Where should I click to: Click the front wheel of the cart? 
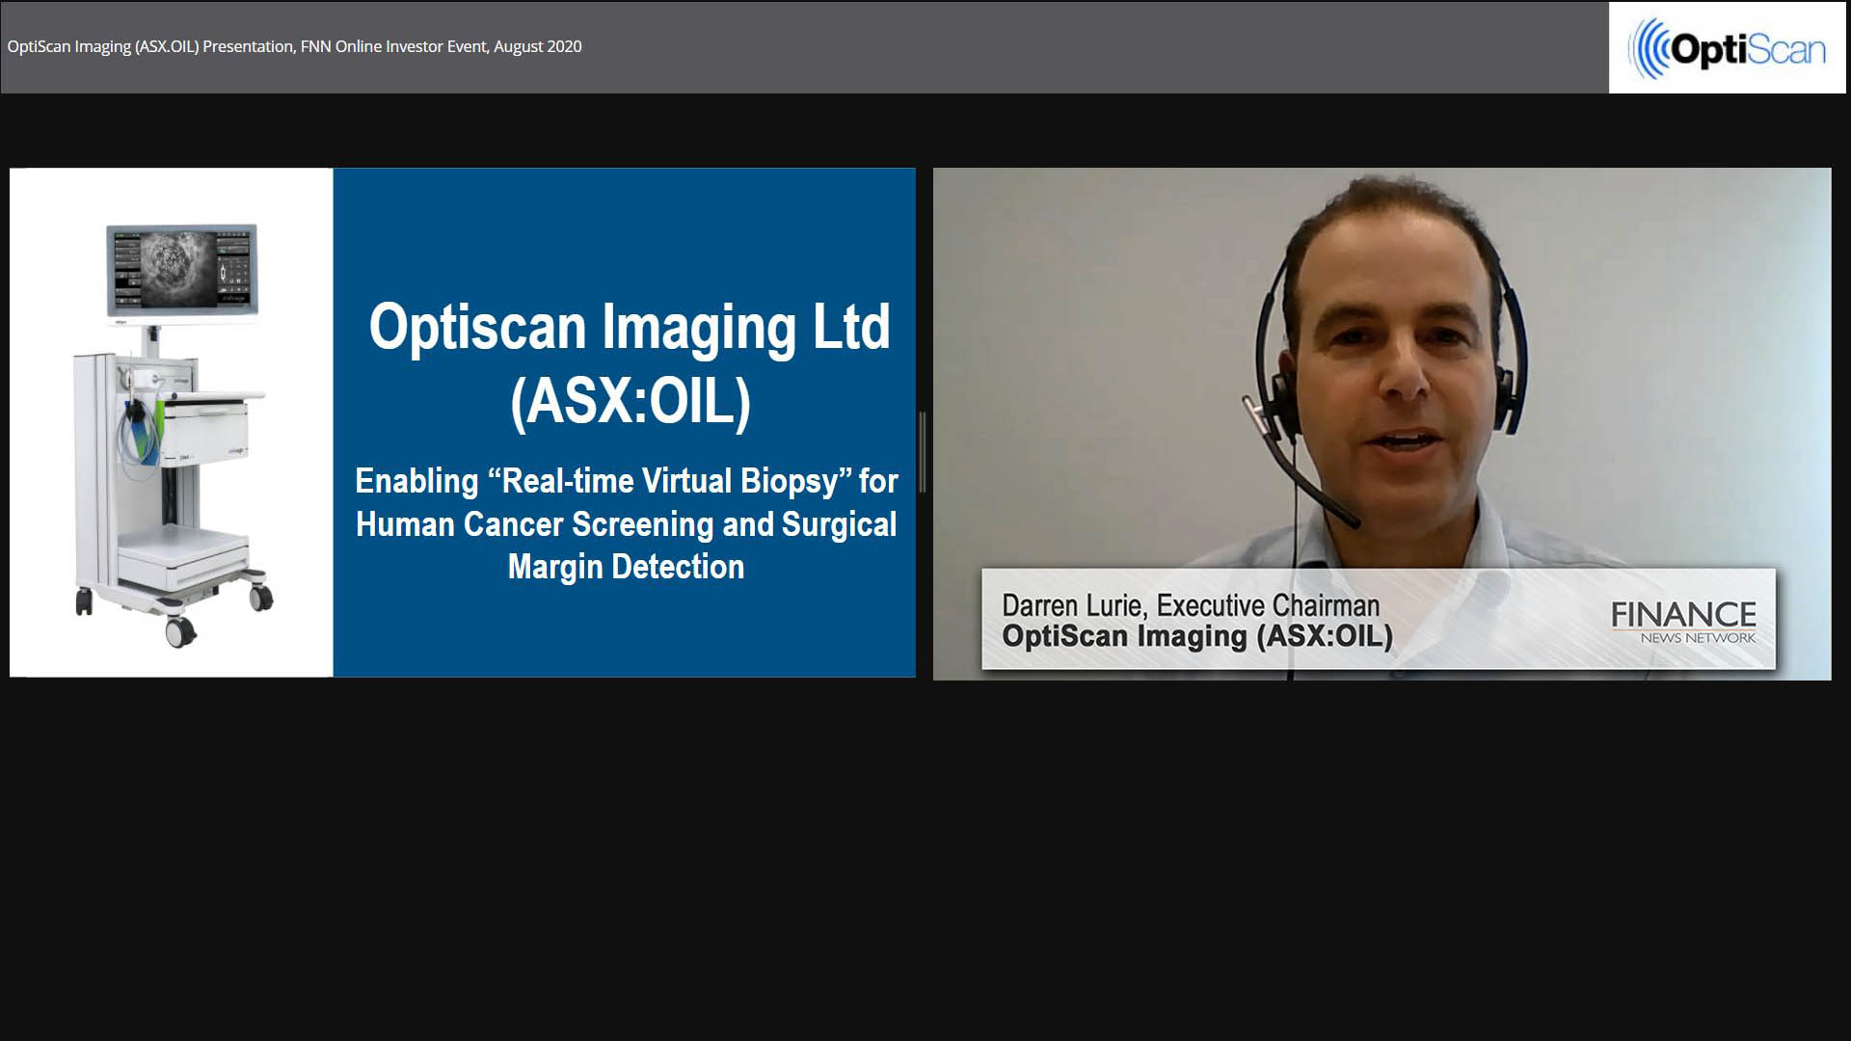pos(180,631)
